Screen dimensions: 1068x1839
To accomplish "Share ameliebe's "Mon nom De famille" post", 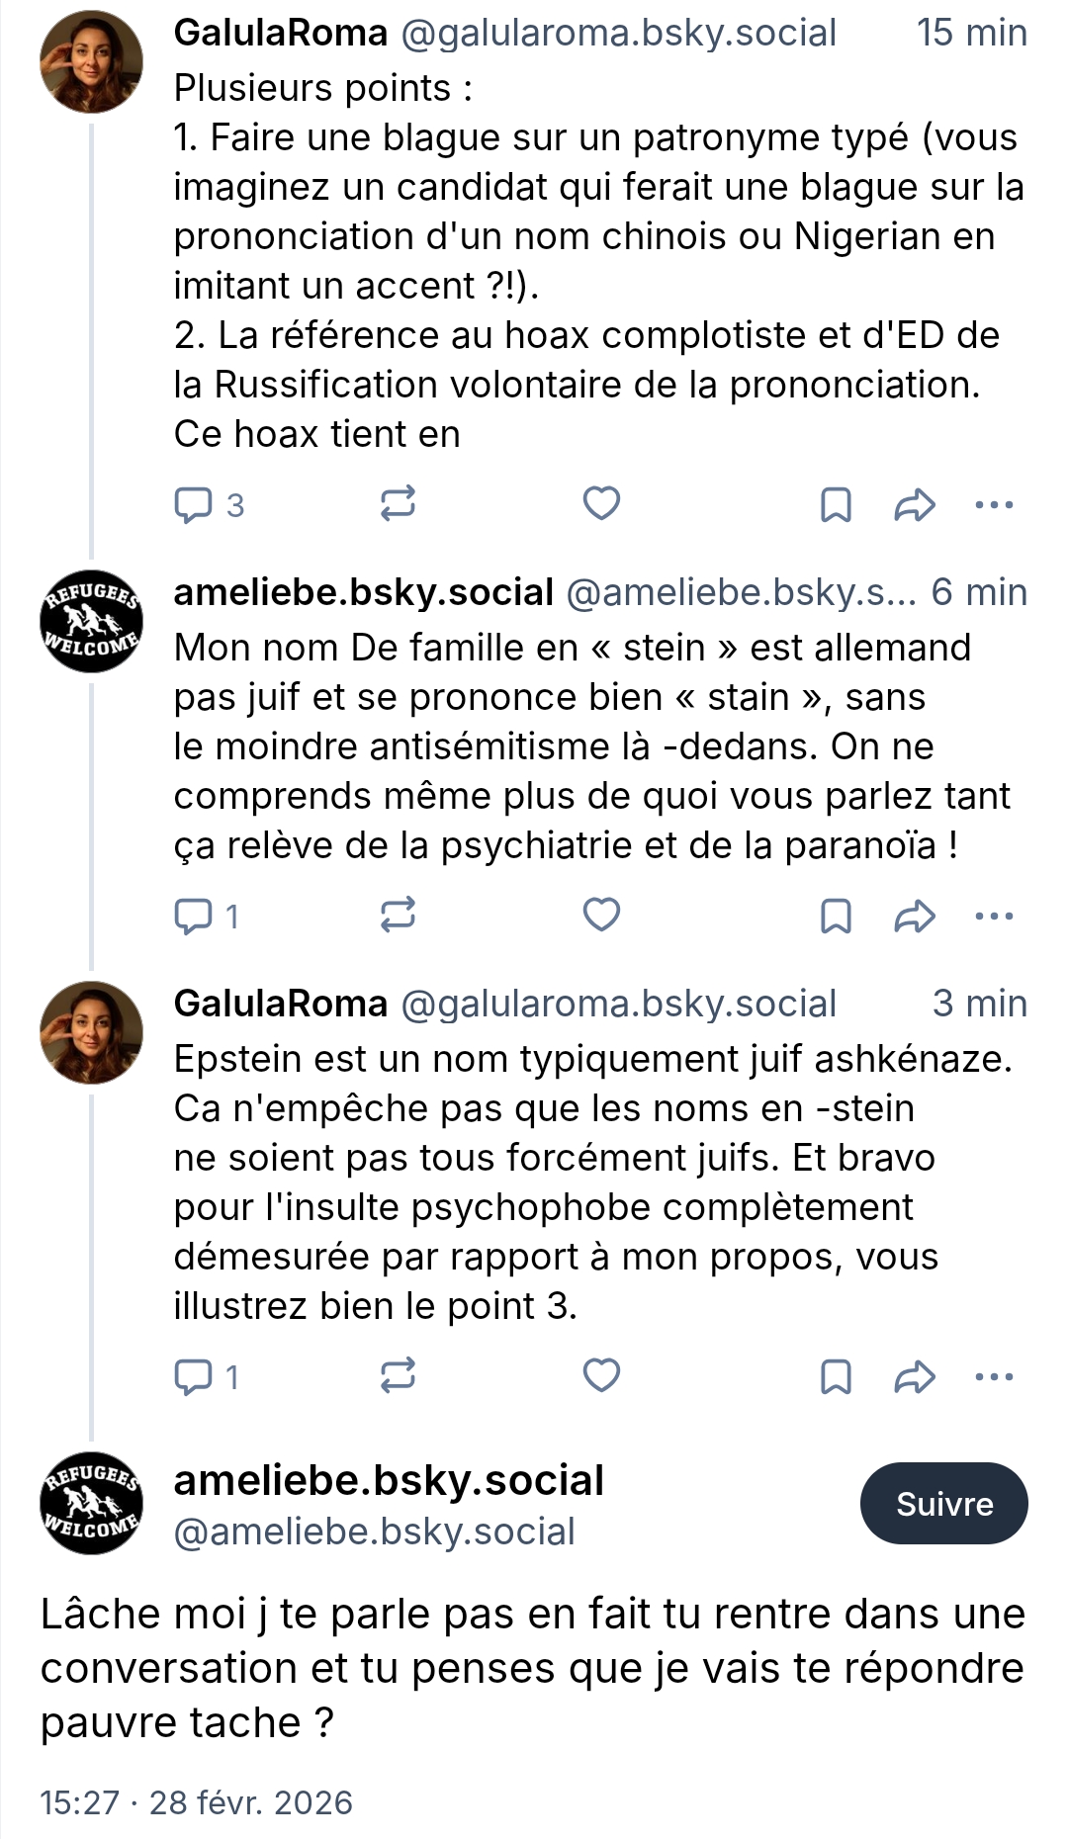I will coord(915,916).
